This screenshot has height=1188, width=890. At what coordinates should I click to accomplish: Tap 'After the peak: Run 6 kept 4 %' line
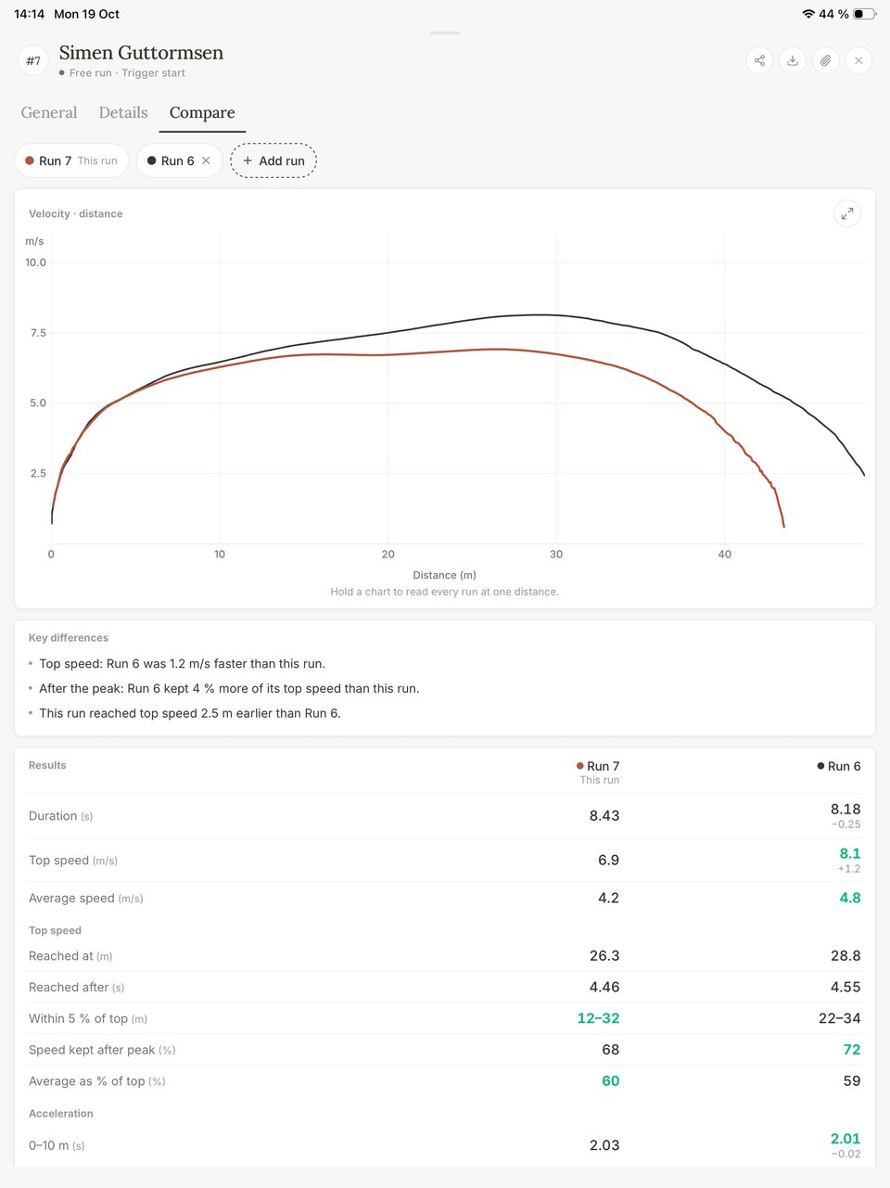pyautogui.click(x=229, y=689)
